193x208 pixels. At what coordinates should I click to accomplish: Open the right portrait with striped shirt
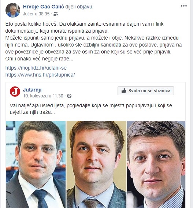click(156, 164)
